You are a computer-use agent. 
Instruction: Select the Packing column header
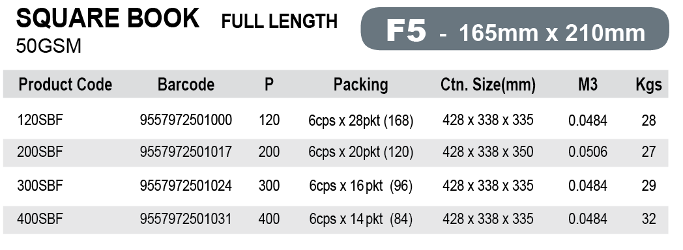click(x=360, y=85)
